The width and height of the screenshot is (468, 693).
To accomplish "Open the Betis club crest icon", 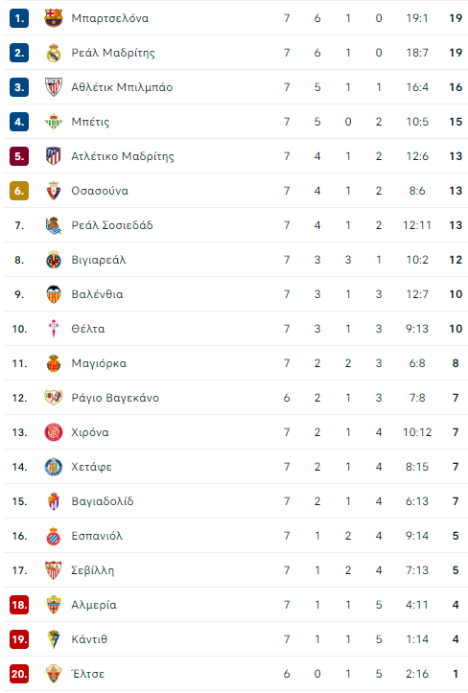I will pos(54,122).
